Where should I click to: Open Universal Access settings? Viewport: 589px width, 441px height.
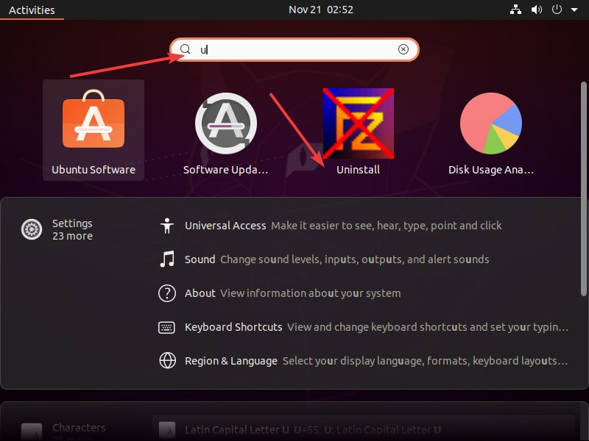click(225, 226)
